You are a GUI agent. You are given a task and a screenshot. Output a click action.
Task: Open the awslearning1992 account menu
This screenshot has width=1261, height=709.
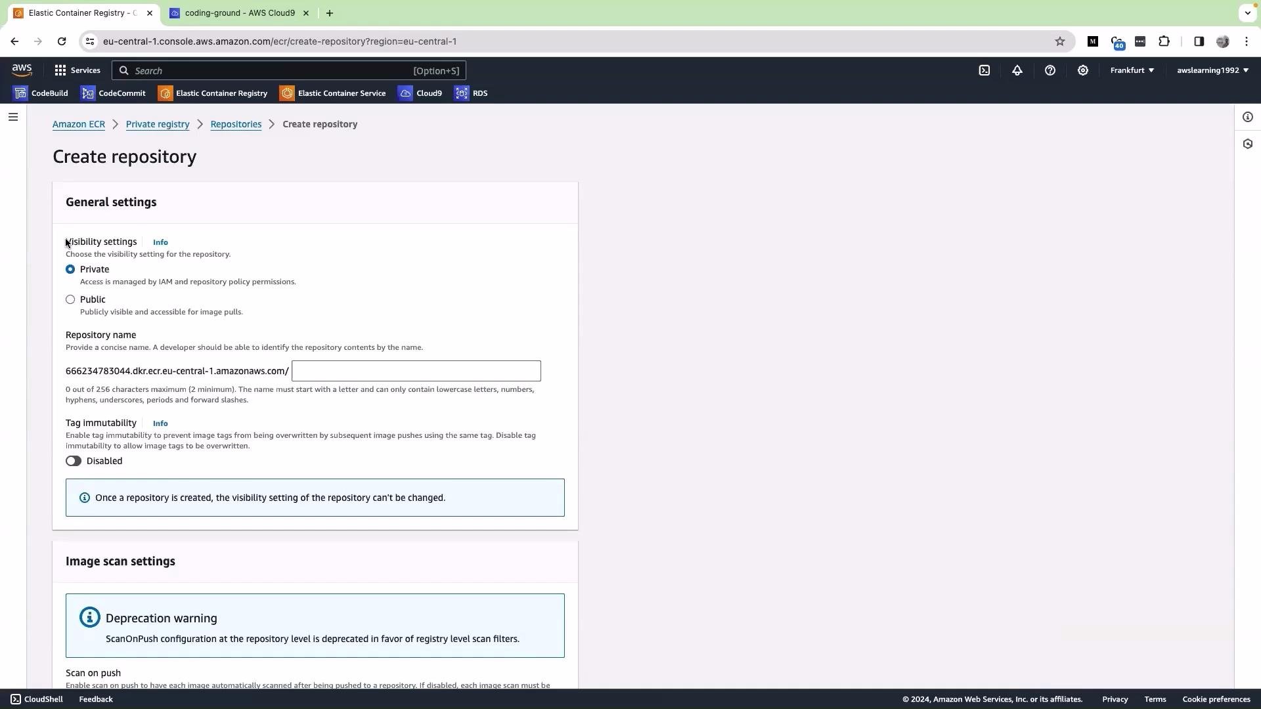tap(1212, 70)
